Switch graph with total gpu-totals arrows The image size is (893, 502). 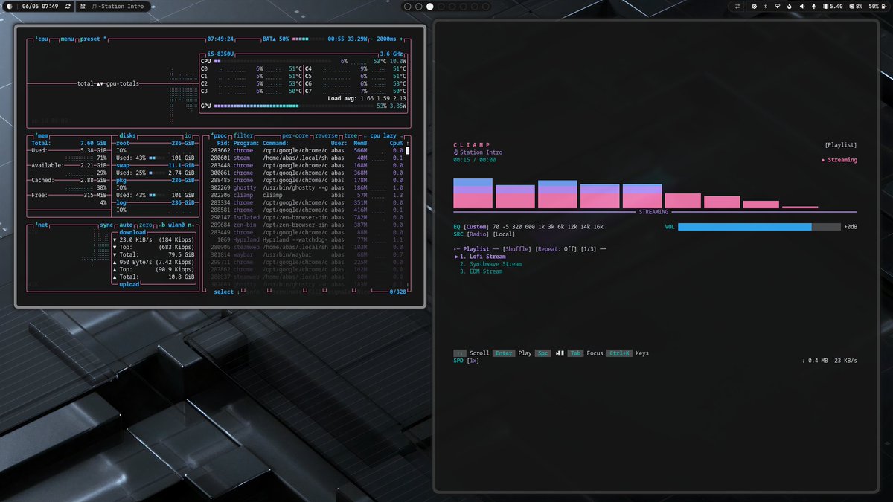[x=108, y=83]
